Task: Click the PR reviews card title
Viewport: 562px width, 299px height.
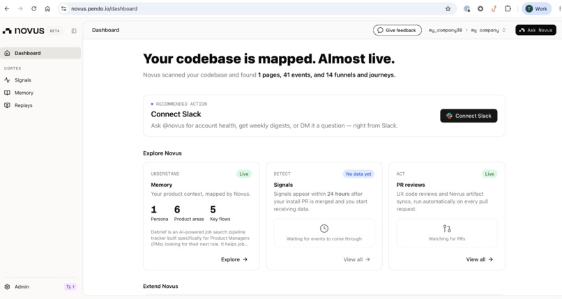Action: click(x=411, y=185)
